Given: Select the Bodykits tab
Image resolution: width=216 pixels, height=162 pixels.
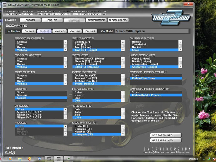Looking at the screenshot, I should click(74, 20).
